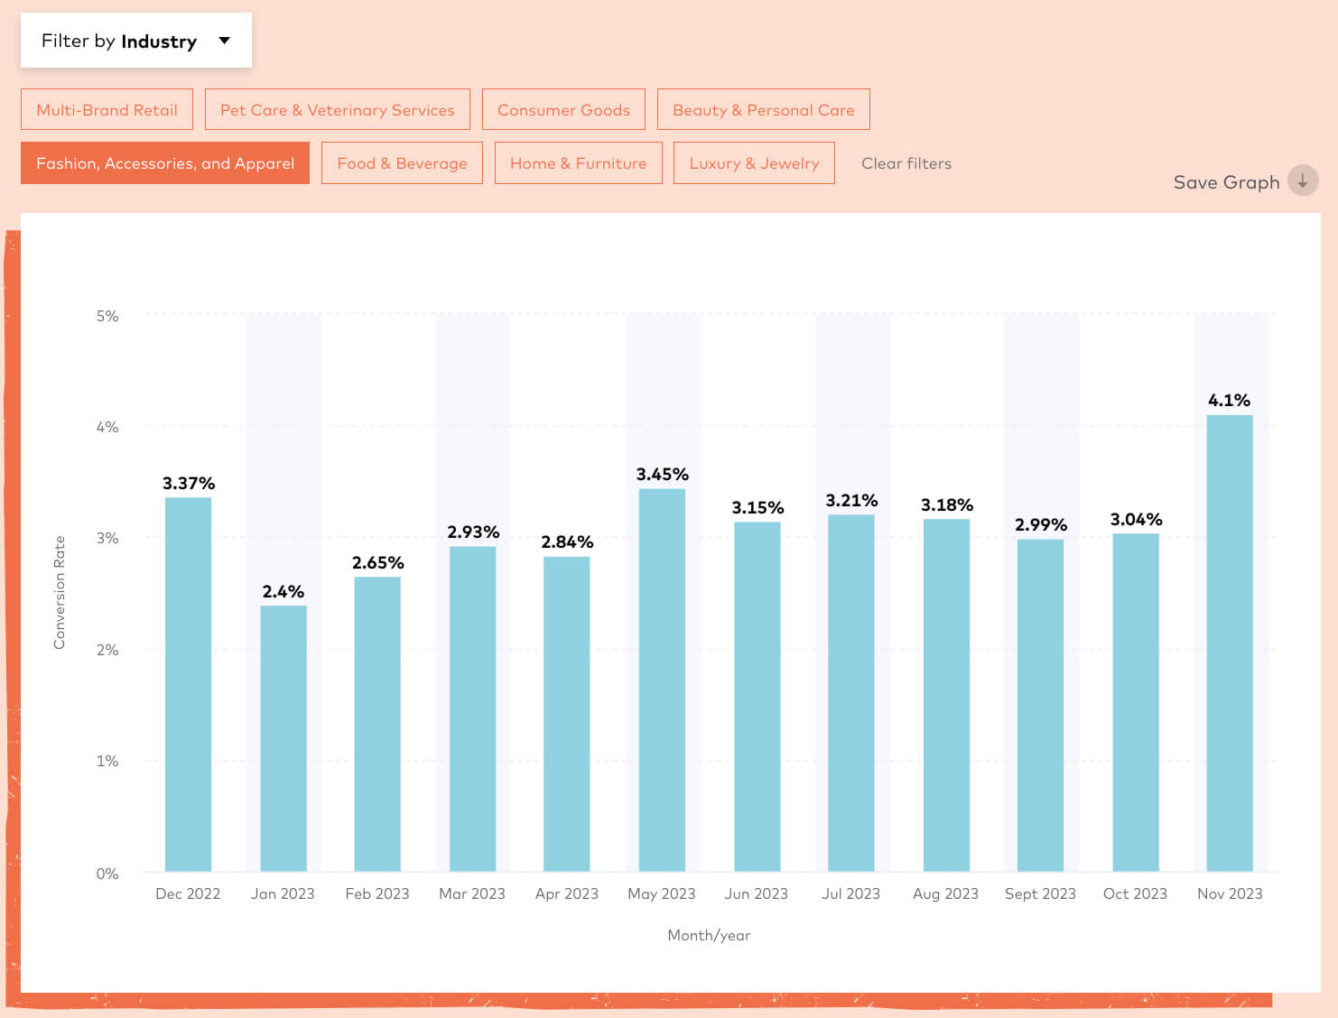
Task: Select the Jan 2023 bar at 2.4%
Action: coord(283,738)
